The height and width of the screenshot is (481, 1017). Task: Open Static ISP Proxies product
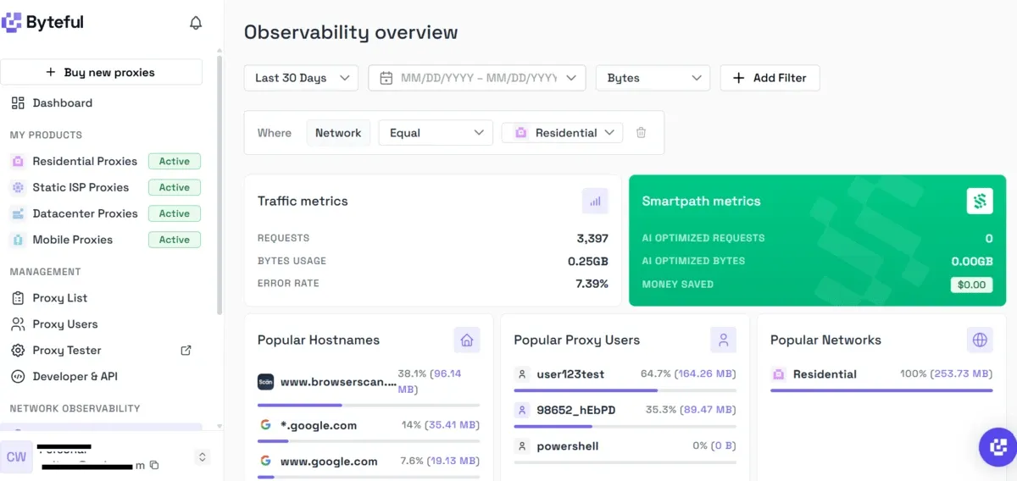[x=81, y=187]
